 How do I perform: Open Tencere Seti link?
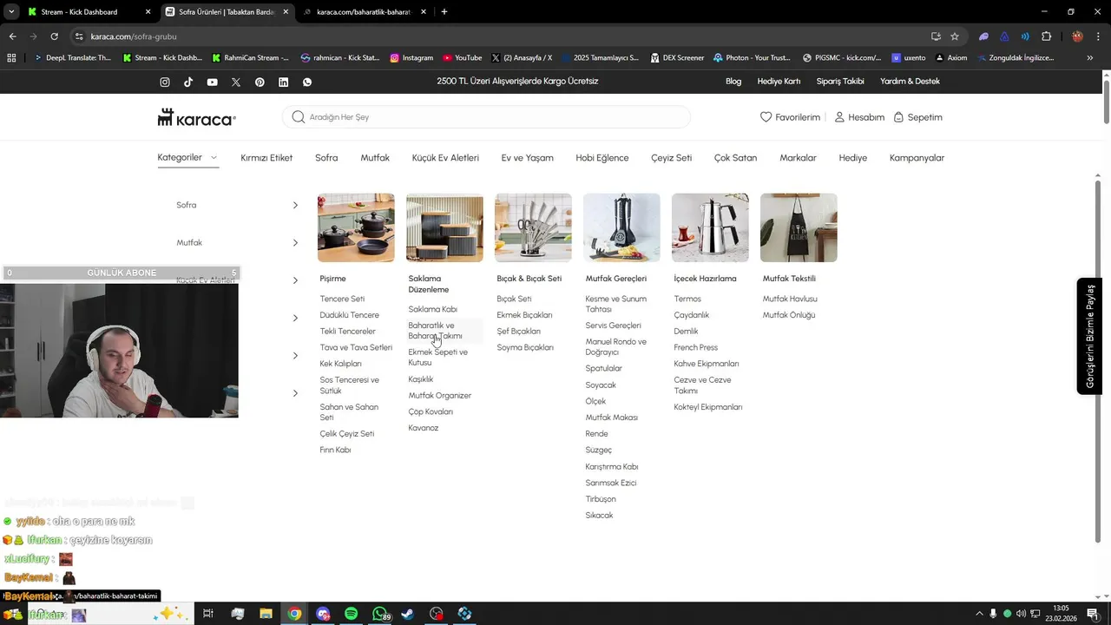tap(342, 299)
